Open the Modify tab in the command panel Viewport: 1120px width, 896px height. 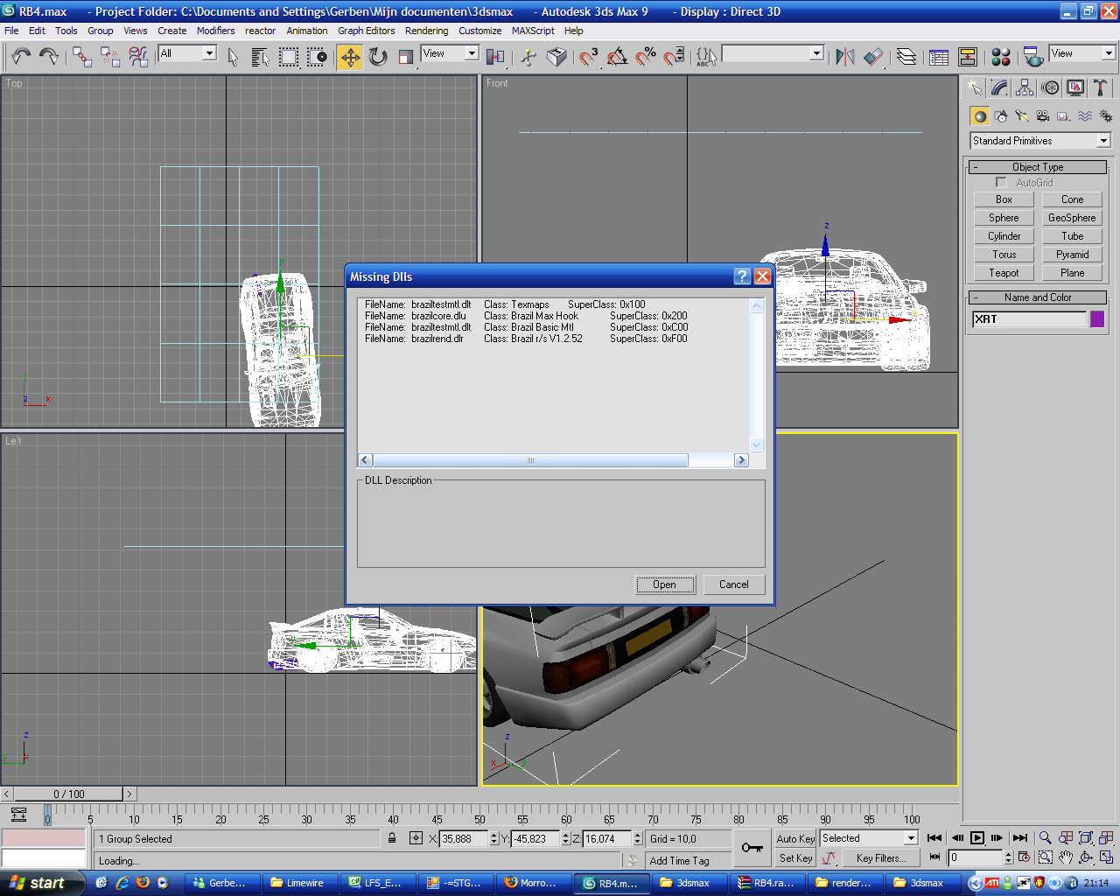[999, 87]
